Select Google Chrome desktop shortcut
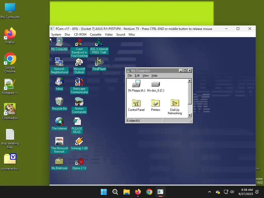This screenshot has width=264, height=198. pos(10,63)
